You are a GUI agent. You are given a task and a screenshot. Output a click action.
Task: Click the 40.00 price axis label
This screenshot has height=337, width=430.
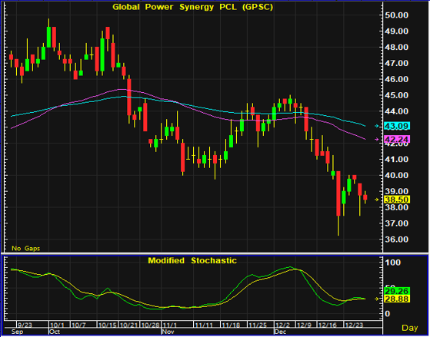click(x=396, y=175)
